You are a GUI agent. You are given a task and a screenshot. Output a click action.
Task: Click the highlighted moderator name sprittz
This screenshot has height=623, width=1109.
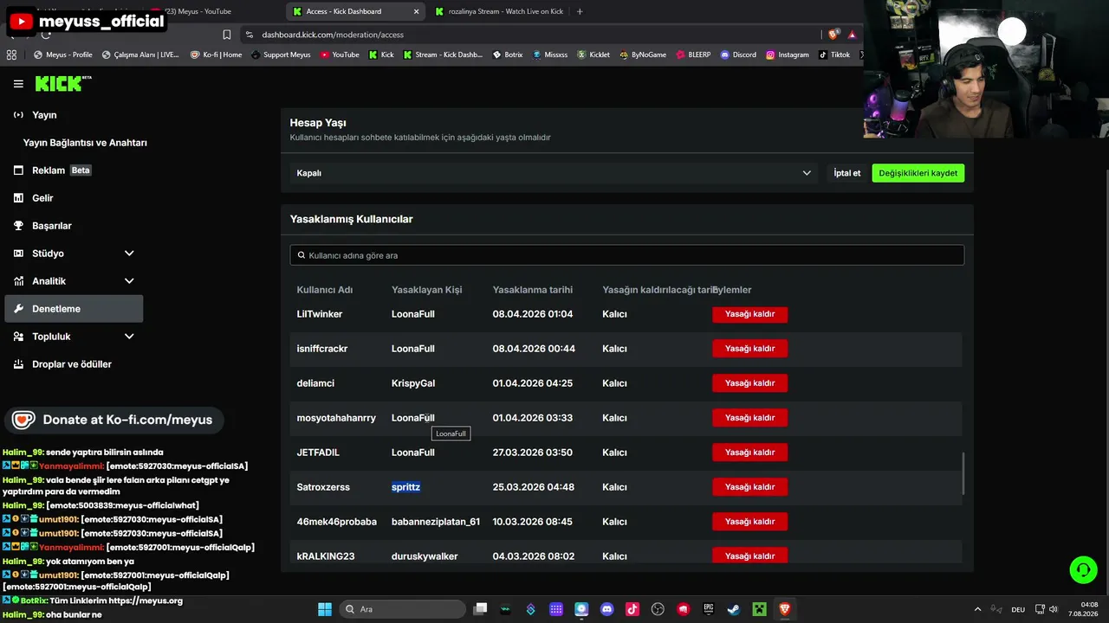[405, 487]
